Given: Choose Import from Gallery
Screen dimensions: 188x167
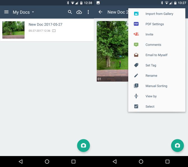Looking at the screenshot, I should click(x=157, y=14).
